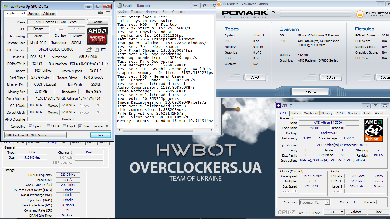Open the Формат menu in Notepad
This screenshot has width=390, height=219.
152,12
